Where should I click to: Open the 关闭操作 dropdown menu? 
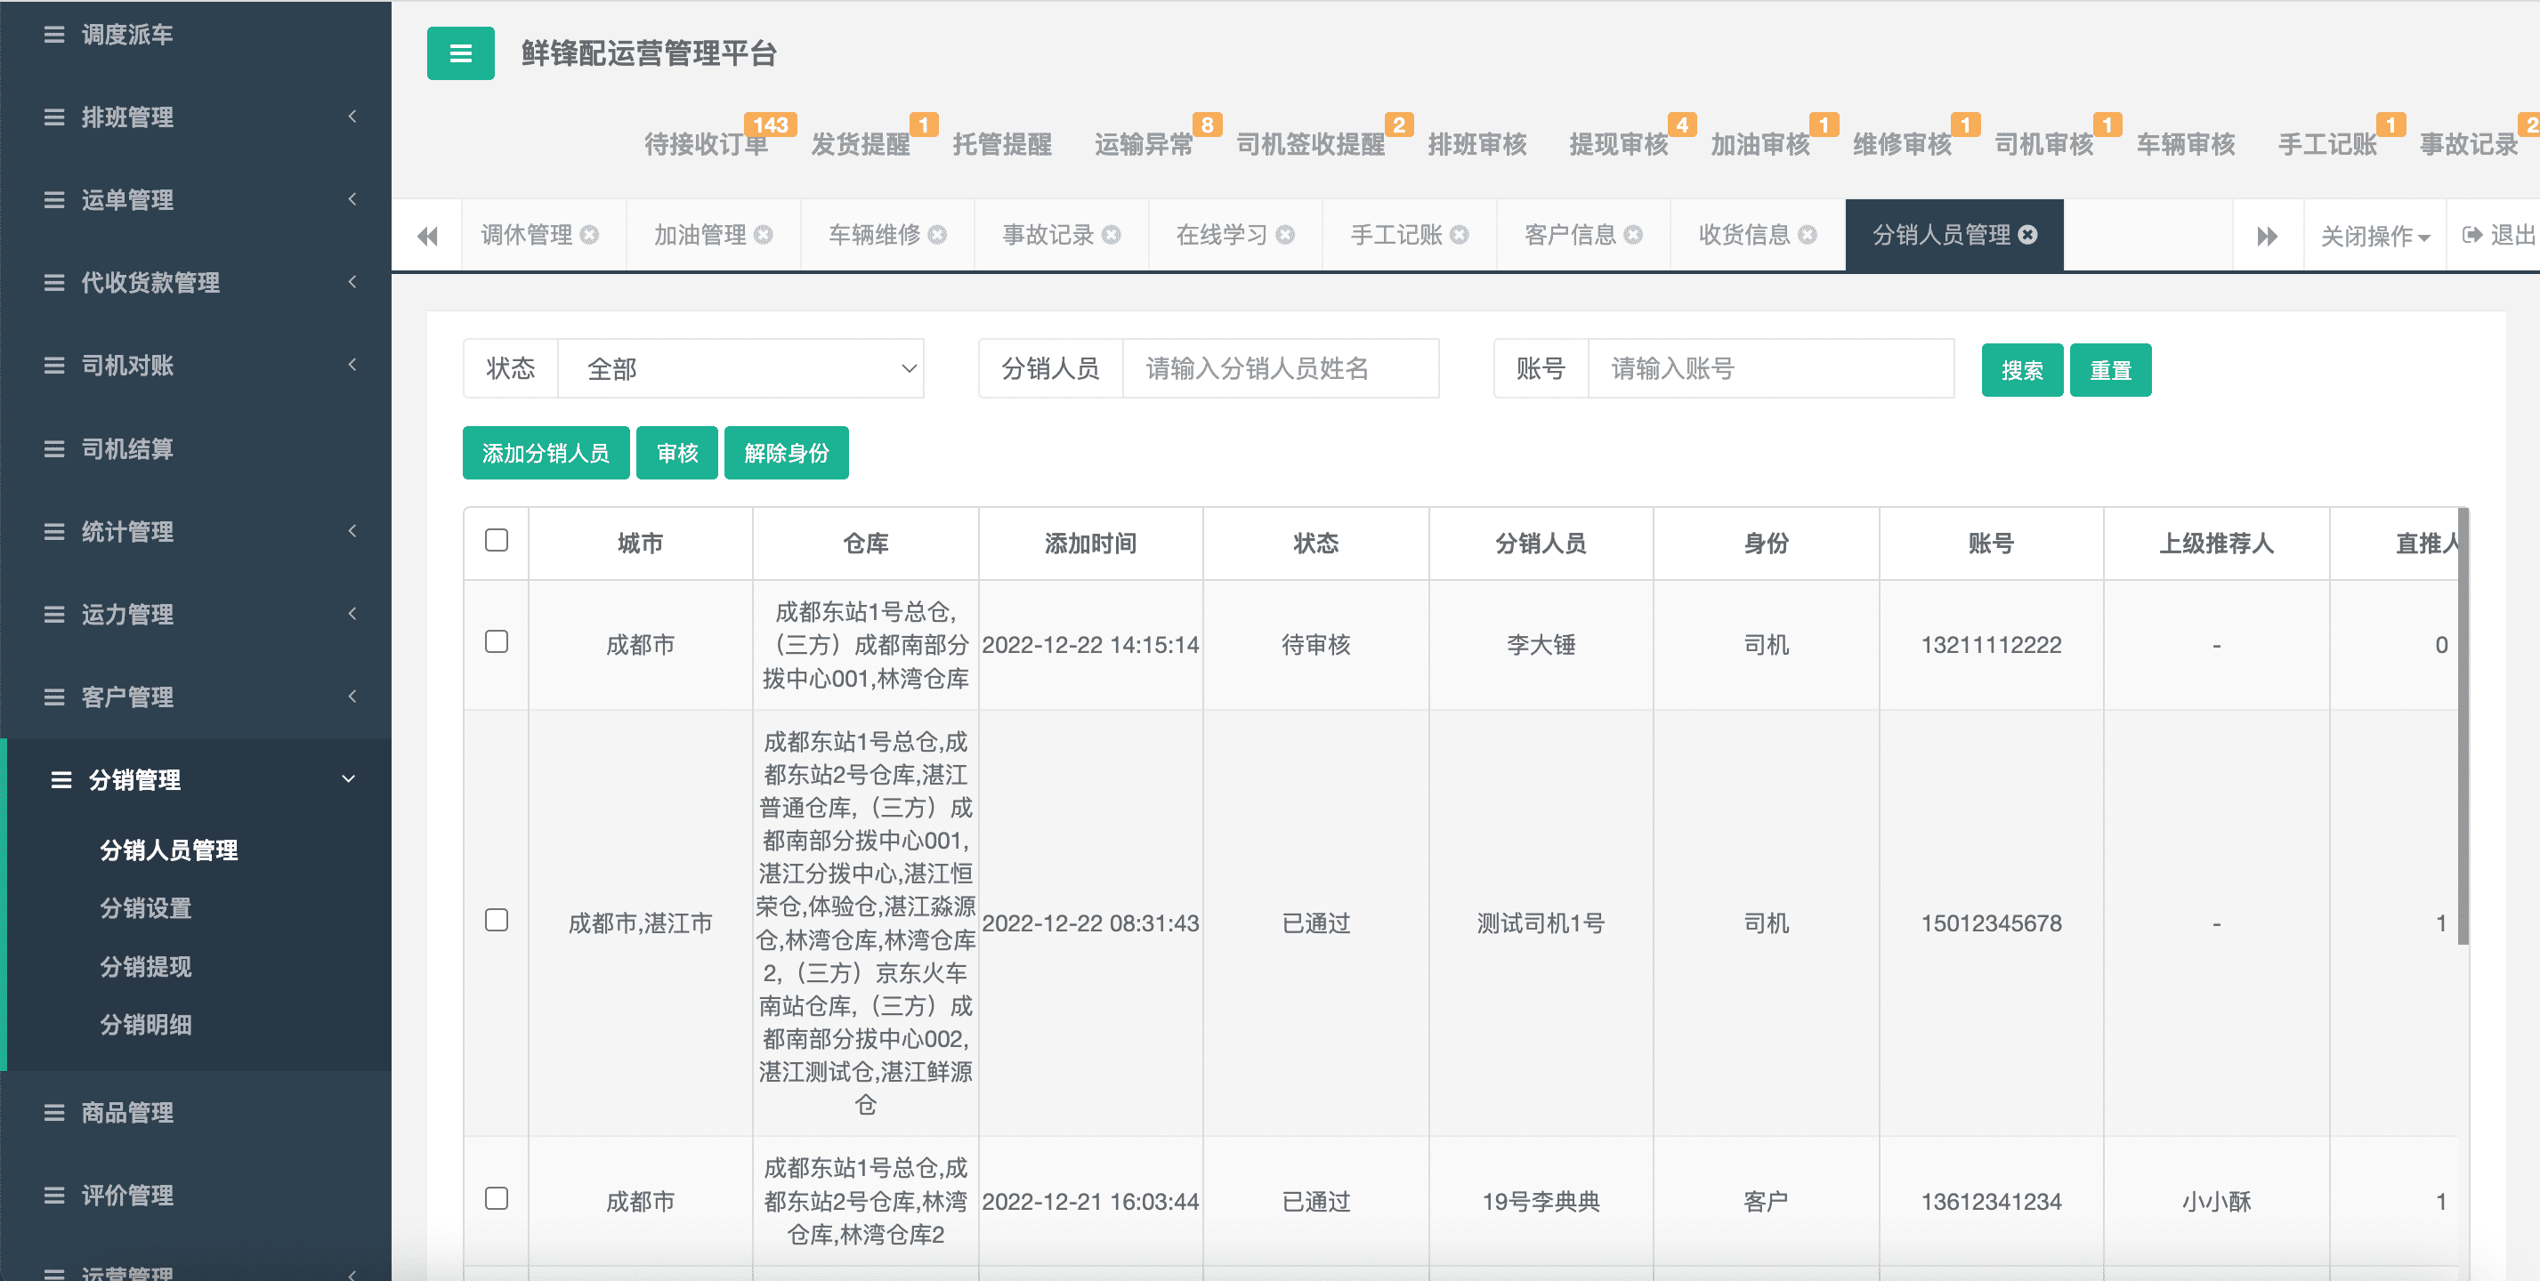2374,236
